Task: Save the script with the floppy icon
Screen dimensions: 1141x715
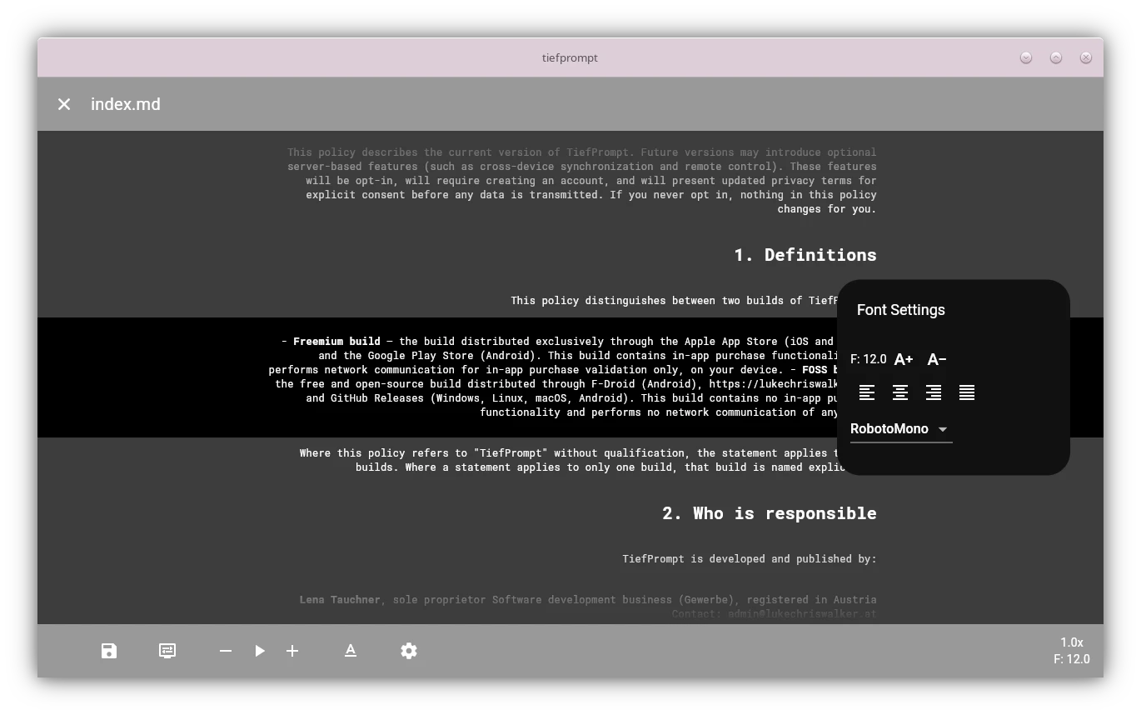Action: coord(109,651)
